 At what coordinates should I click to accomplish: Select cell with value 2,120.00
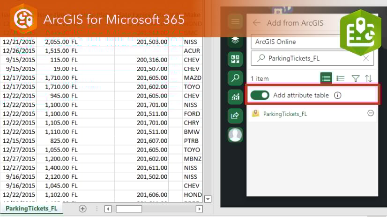click(53, 177)
